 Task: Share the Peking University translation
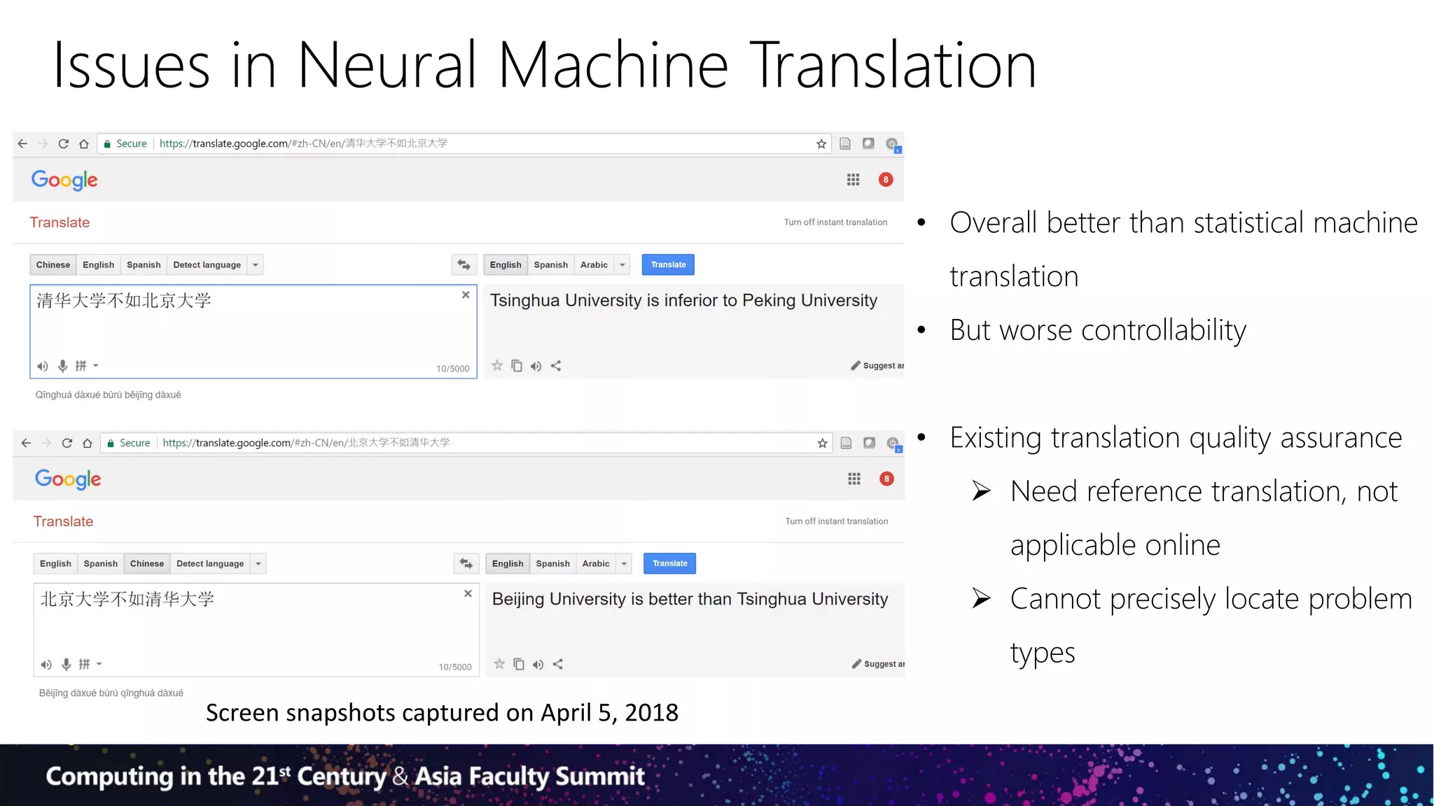click(x=556, y=365)
